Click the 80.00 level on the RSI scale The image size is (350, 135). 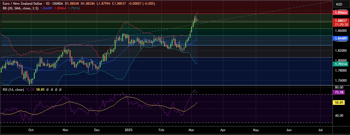(x=339, y=87)
